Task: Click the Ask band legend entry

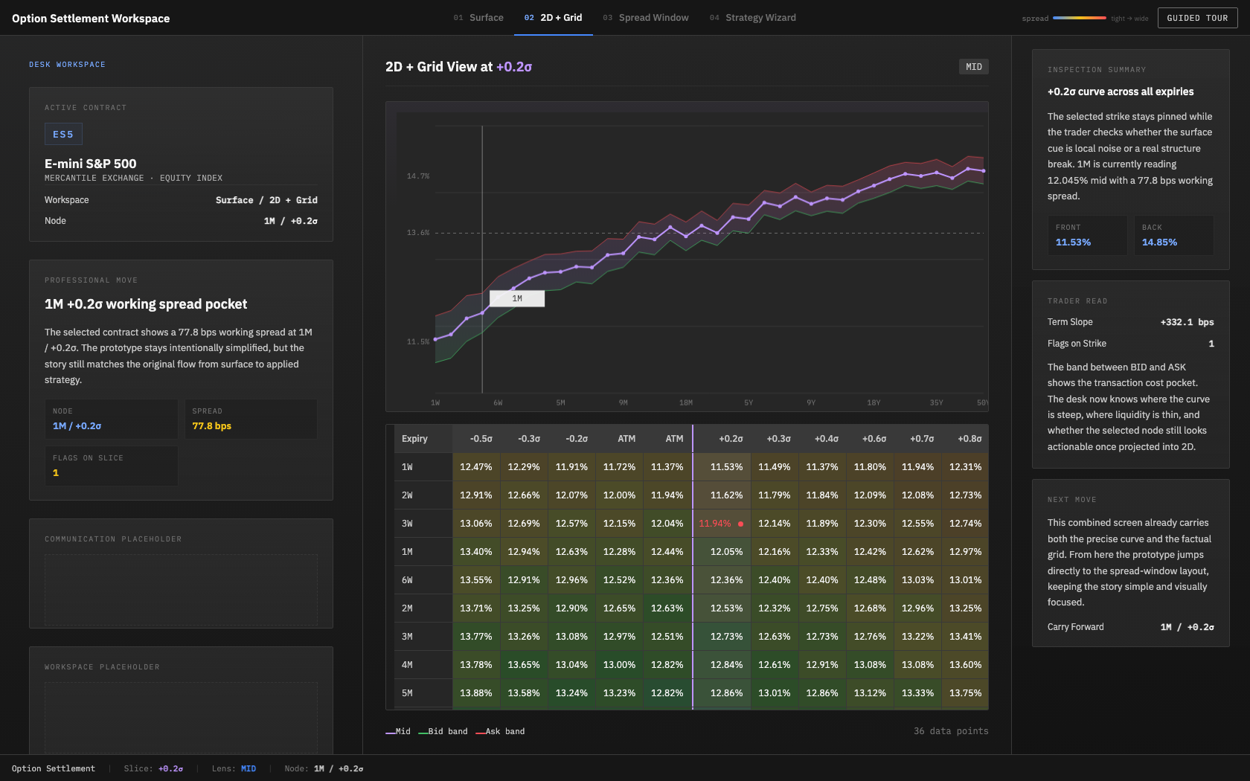Action: point(500,732)
